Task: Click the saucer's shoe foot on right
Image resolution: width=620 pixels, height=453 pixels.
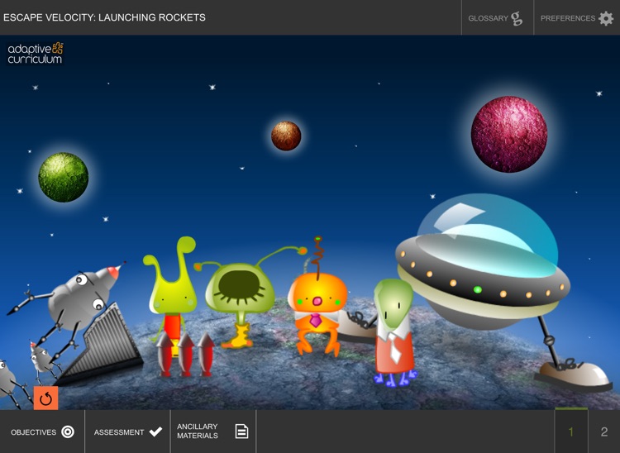Action: [574, 374]
